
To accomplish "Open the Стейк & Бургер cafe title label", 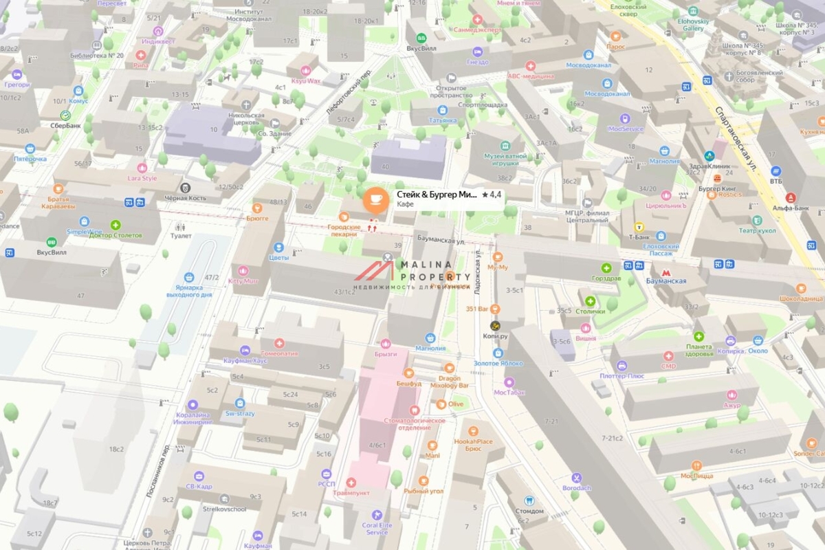I will point(437,195).
